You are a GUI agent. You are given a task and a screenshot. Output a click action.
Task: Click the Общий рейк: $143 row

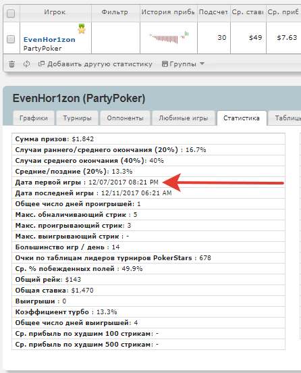pos(148,280)
